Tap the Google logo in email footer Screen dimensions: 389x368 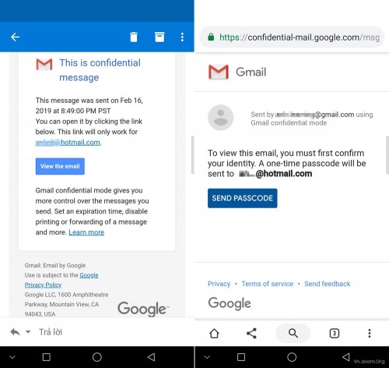pos(143,309)
